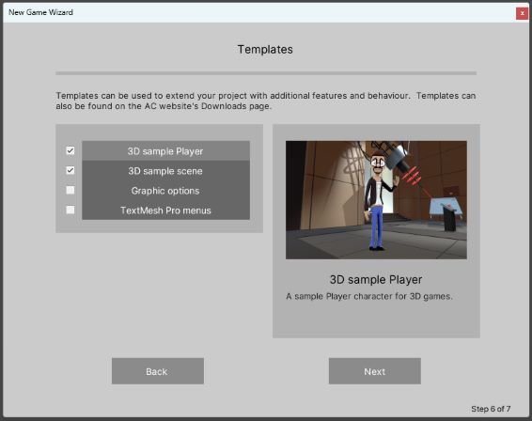Uncheck the 3D sample scene checkbox
The height and width of the screenshot is (421, 532).
(70, 170)
